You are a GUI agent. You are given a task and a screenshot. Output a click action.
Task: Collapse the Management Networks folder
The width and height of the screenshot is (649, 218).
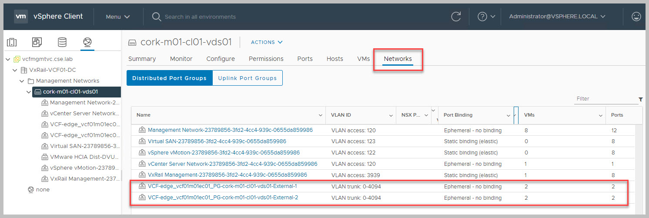coord(22,81)
